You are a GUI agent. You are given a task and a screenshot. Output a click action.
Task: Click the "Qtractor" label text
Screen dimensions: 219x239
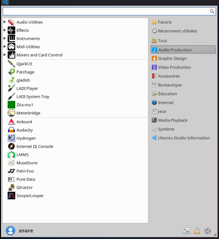coord(25,188)
